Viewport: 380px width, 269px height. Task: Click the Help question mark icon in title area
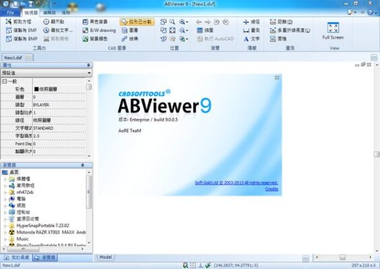370,12
